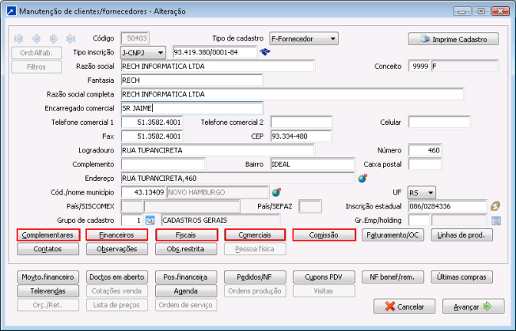516x331 pixels.
Task: Click Doctos em aberto button
Action: [117, 277]
